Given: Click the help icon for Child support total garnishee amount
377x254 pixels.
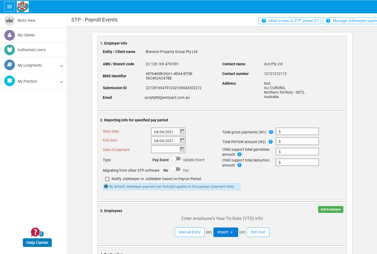Looking at the screenshot, I should [x=239, y=154].
